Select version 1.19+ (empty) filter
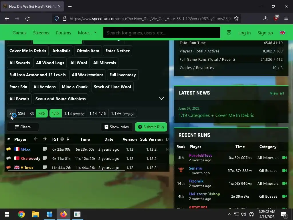293x220 pixels. (122, 113)
